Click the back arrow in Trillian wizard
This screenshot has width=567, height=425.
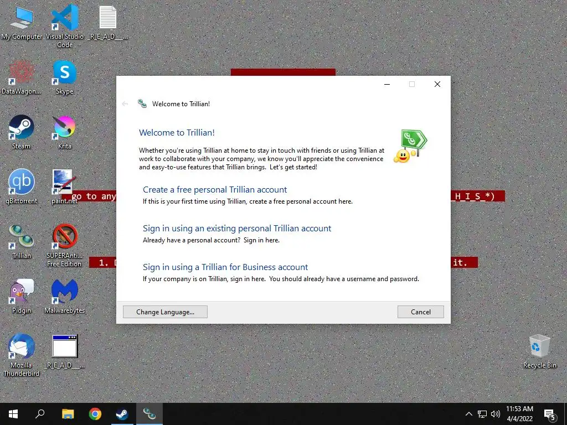[125, 104]
